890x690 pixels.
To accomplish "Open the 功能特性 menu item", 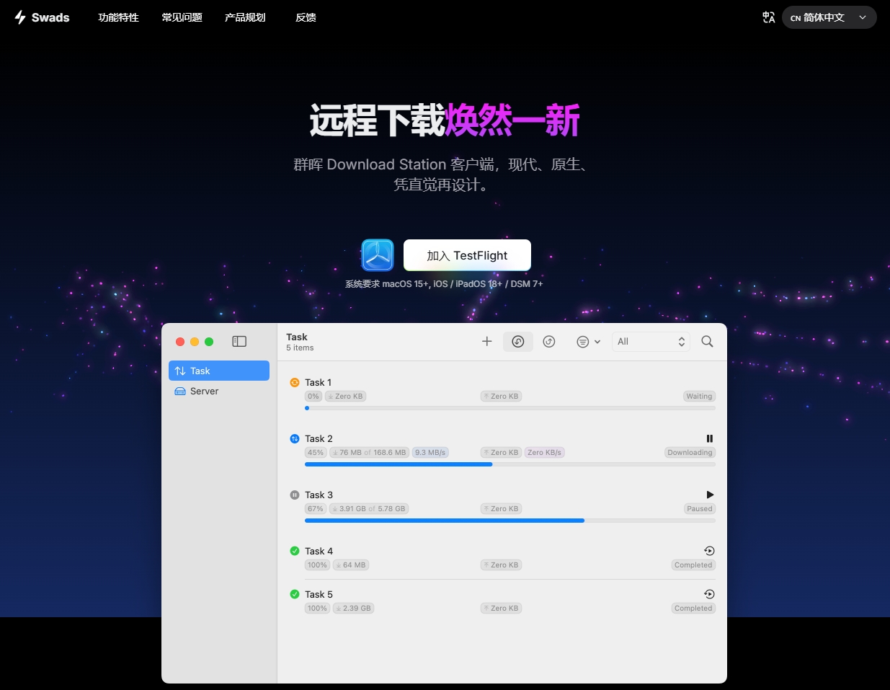I will [118, 17].
